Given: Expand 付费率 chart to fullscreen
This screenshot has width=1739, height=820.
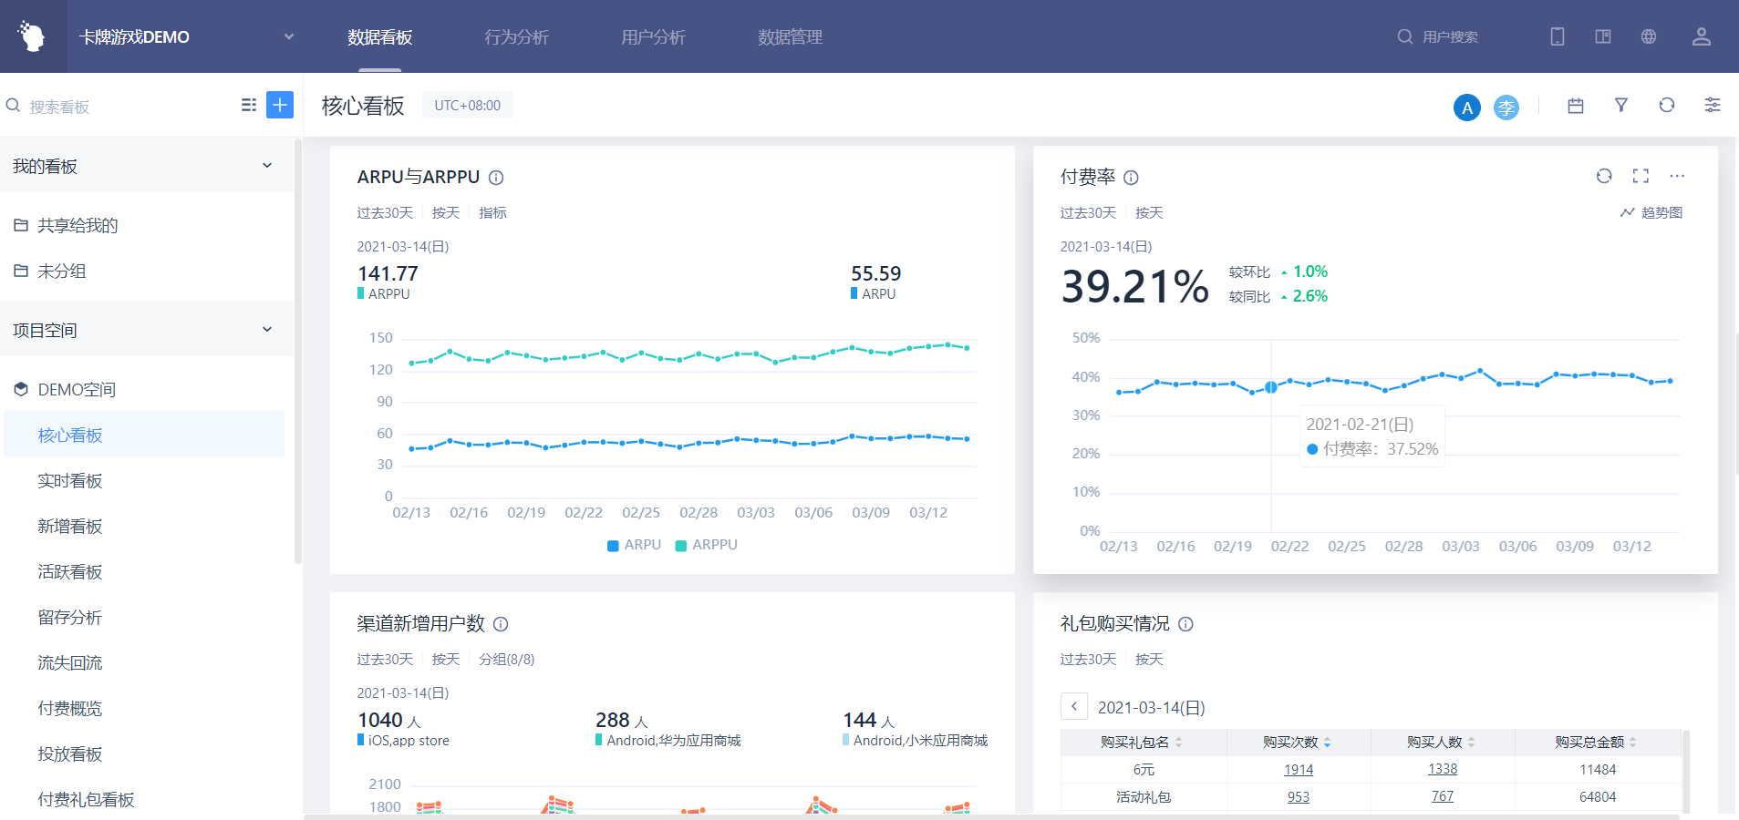Looking at the screenshot, I should (1641, 176).
